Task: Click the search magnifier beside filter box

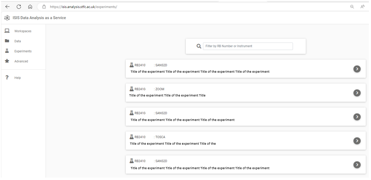Action: point(199,46)
